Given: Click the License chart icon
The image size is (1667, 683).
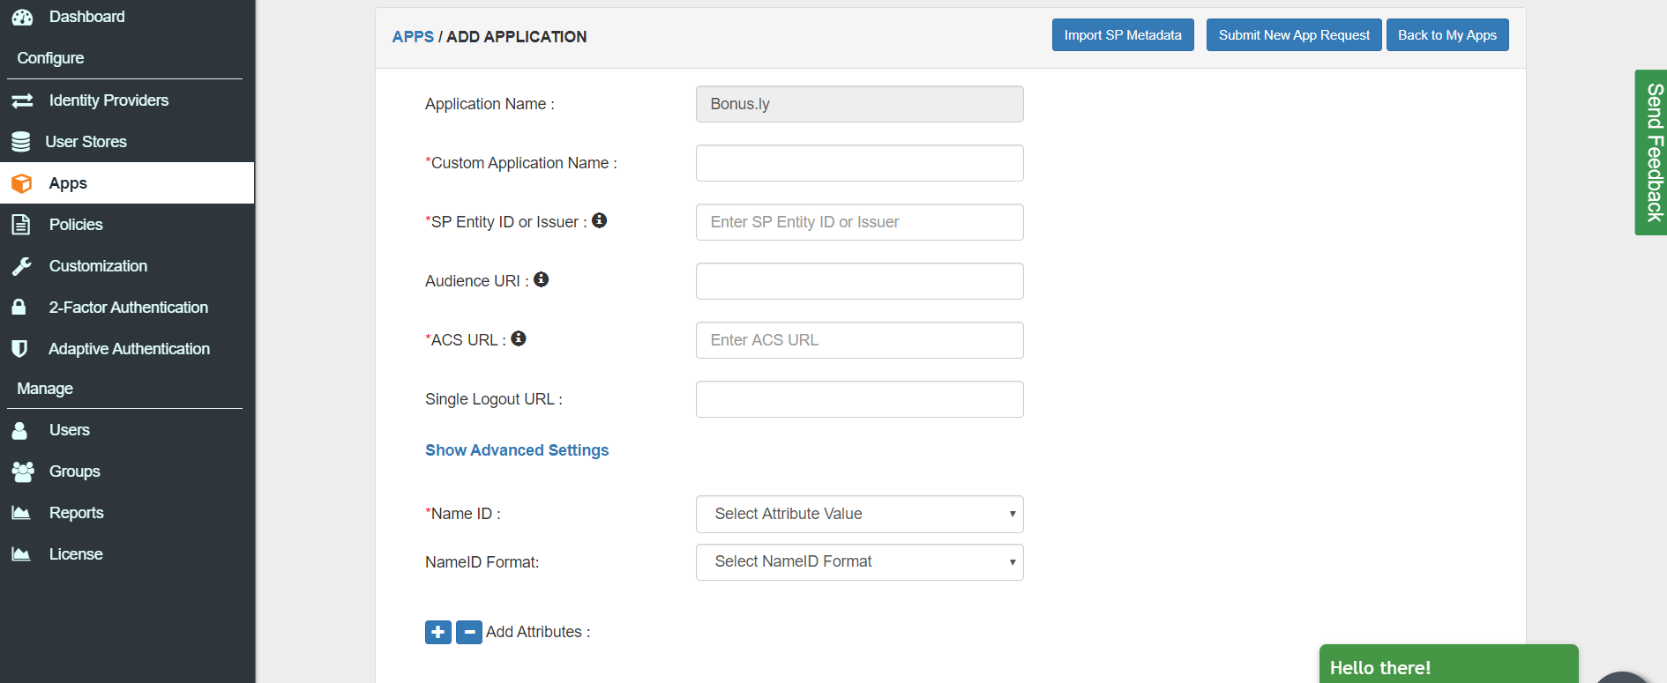Looking at the screenshot, I should [21, 553].
